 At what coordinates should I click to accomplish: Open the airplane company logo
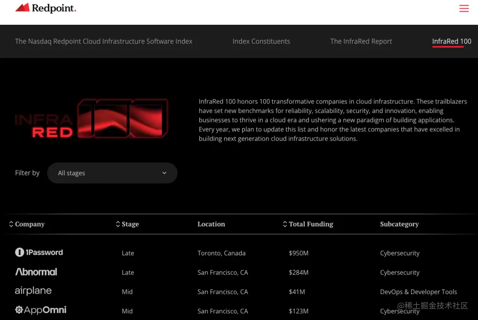(33, 291)
